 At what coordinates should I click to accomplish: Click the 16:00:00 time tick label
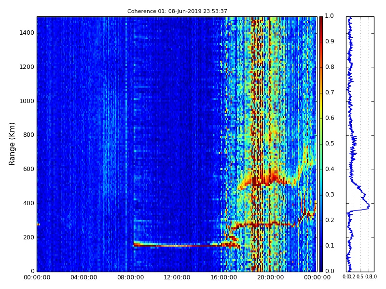(x=224, y=277)
